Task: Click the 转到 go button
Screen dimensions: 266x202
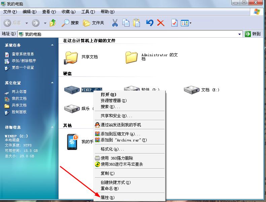Action: point(253,34)
